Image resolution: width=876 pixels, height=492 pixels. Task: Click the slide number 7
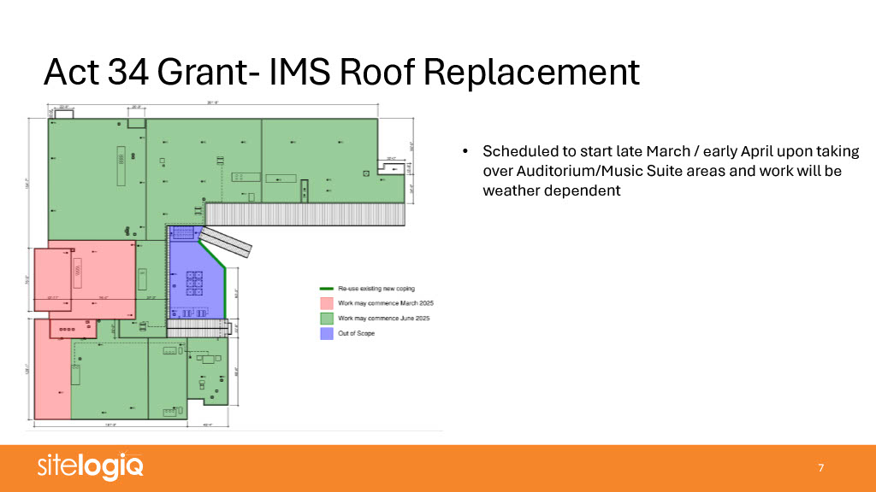820,468
